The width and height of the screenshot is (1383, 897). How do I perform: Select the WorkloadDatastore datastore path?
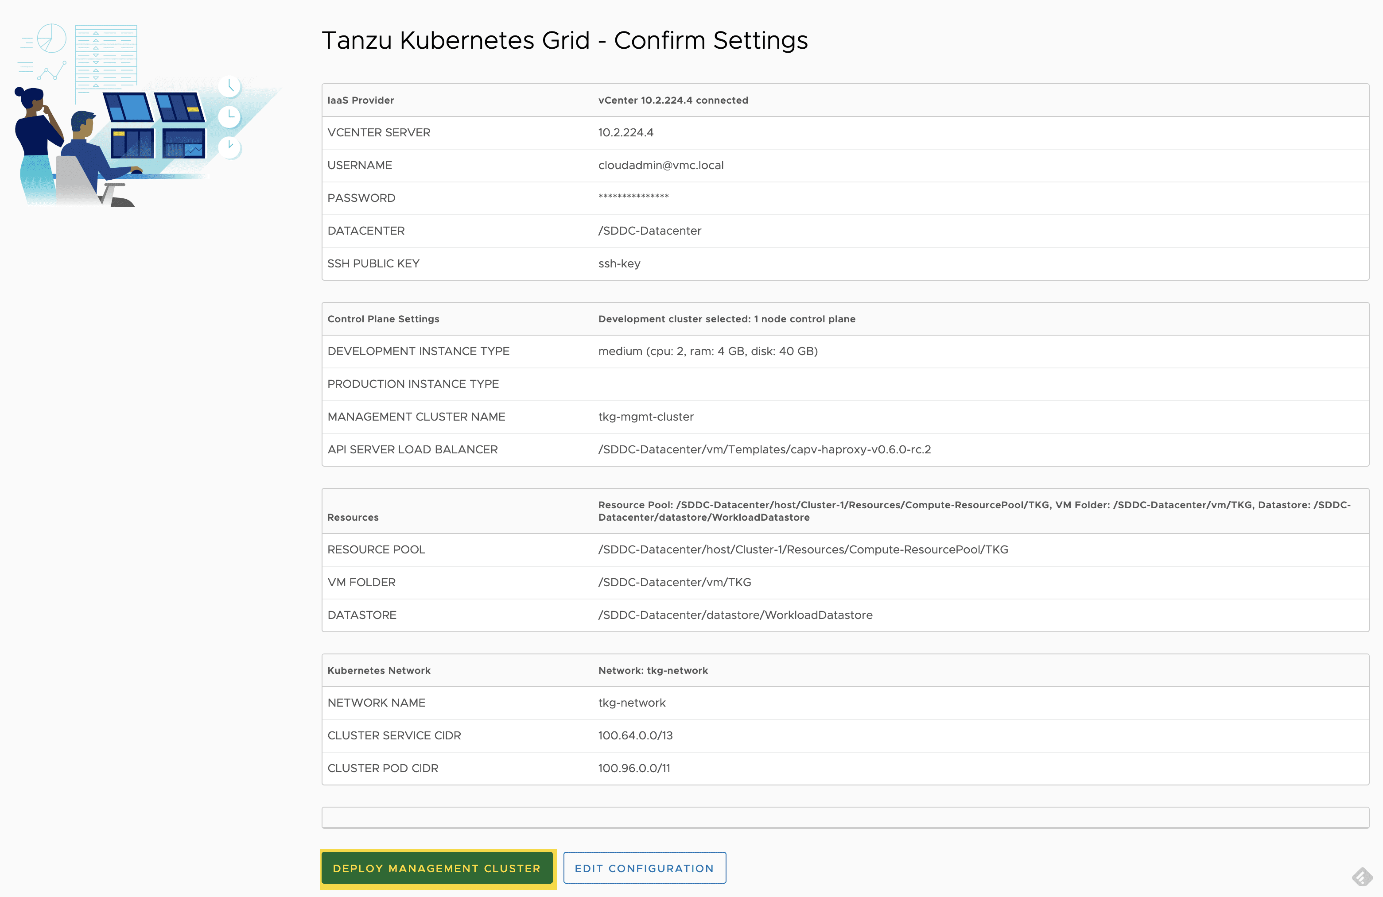point(735,615)
